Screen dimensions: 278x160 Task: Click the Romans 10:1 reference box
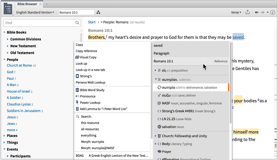pyautogui.click(x=76, y=12)
